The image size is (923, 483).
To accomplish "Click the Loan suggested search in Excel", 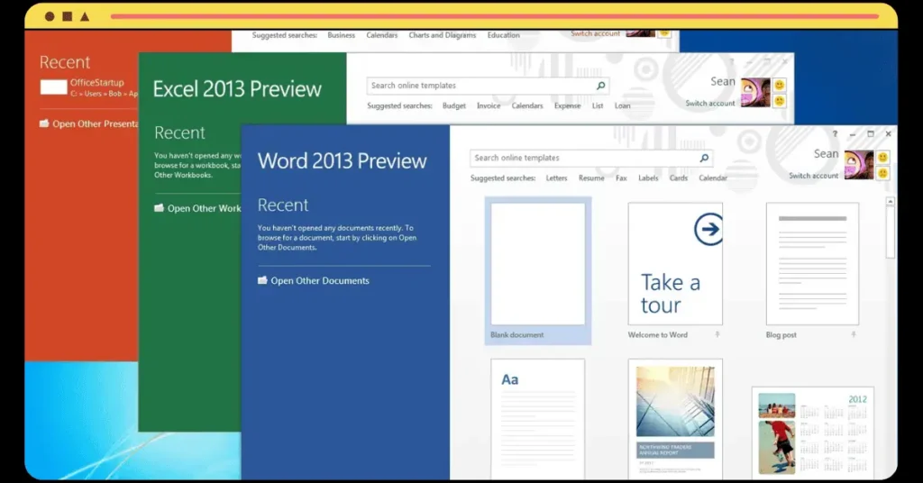I will [622, 106].
